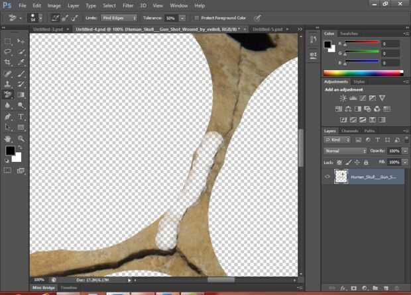411x295 pixels.
Task: Select the History Brush tool
Action: (x=21, y=84)
